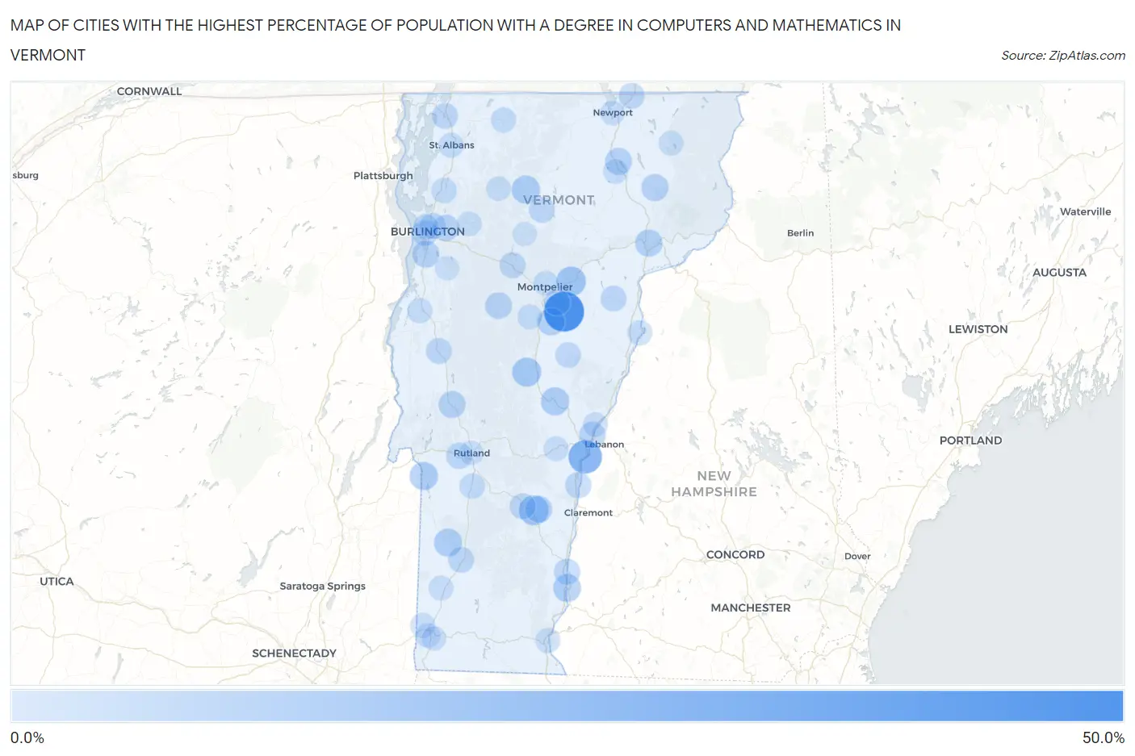Click the dark overlapping bubbles west of Claremont
The width and height of the screenshot is (1135, 756).
click(x=534, y=510)
